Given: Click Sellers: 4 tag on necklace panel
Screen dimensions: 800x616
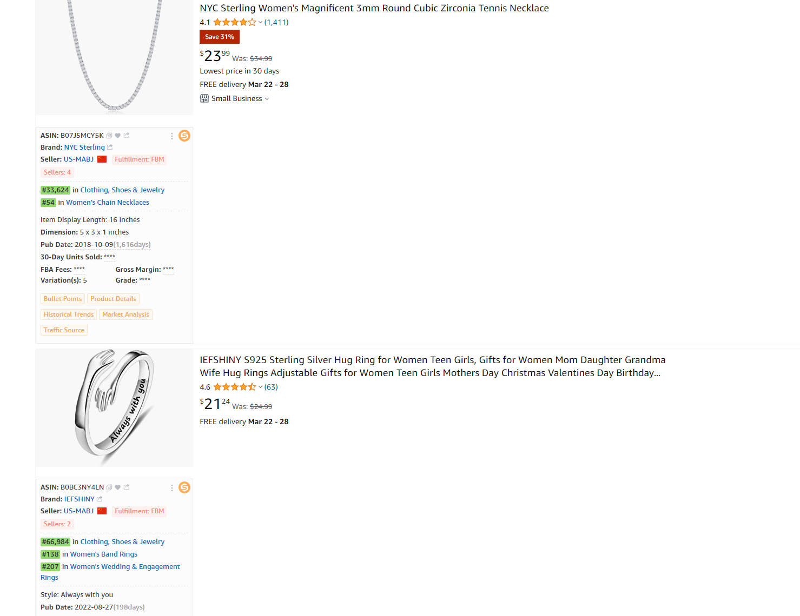Looking at the screenshot, I should pyautogui.click(x=57, y=172).
